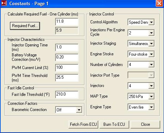Click the Injector Port Type label
Image resolution: width=164 pixels, height=133 pixels.
click(x=105, y=75)
